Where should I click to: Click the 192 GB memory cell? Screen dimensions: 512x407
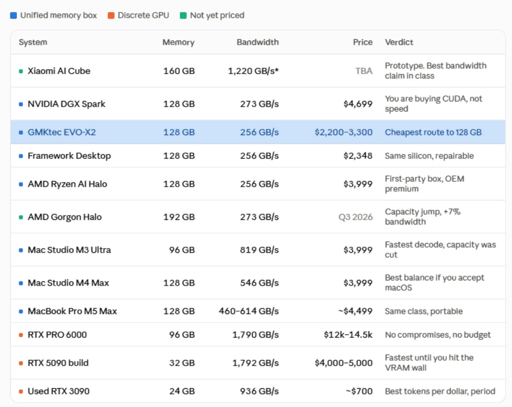179,217
